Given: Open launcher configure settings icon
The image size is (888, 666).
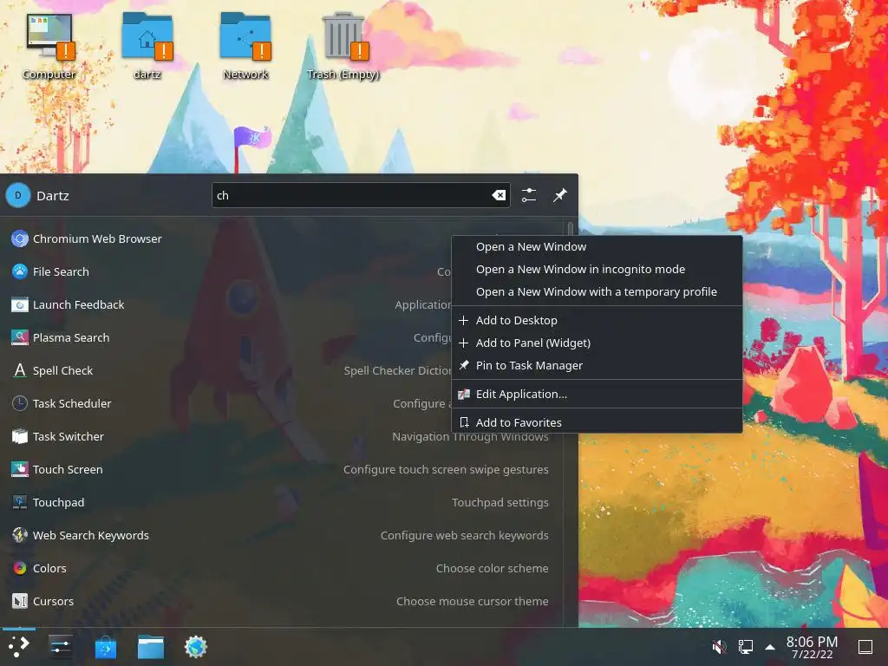Looking at the screenshot, I should point(529,195).
